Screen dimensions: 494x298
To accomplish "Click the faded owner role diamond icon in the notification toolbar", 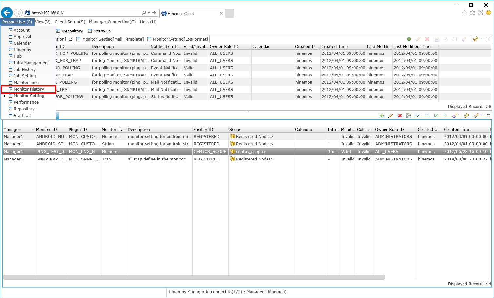I will [x=464, y=39].
